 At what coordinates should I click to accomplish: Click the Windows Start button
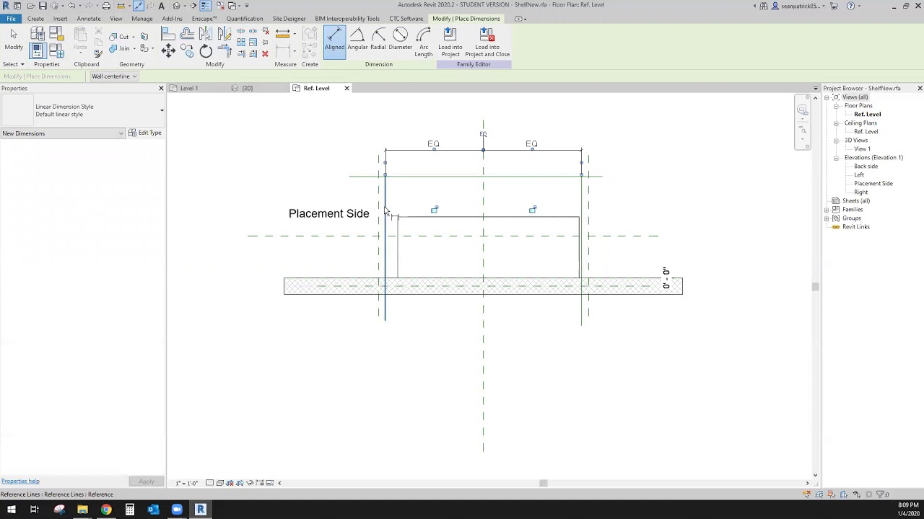pos(11,510)
